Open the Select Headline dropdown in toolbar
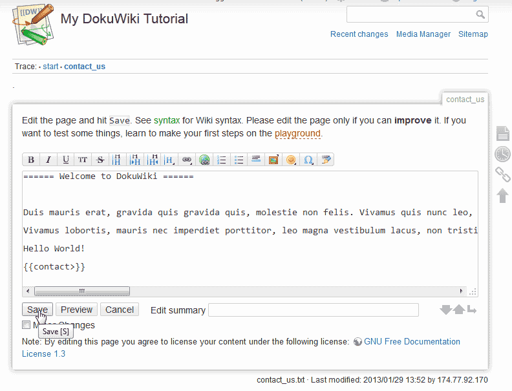 point(170,160)
